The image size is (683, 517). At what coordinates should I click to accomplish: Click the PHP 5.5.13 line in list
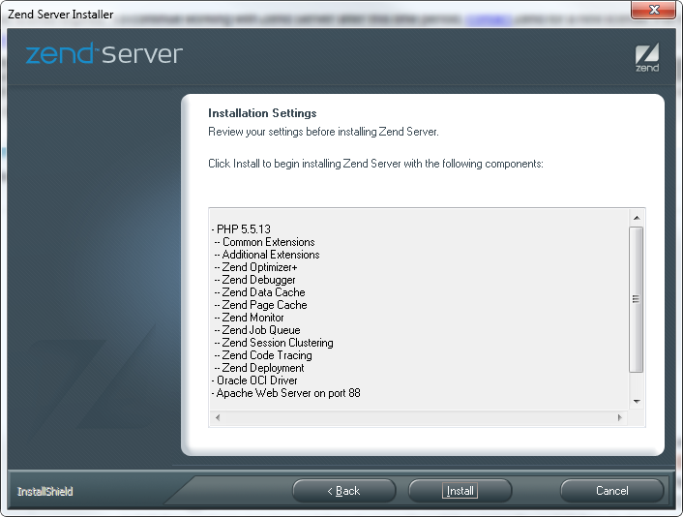pos(243,229)
